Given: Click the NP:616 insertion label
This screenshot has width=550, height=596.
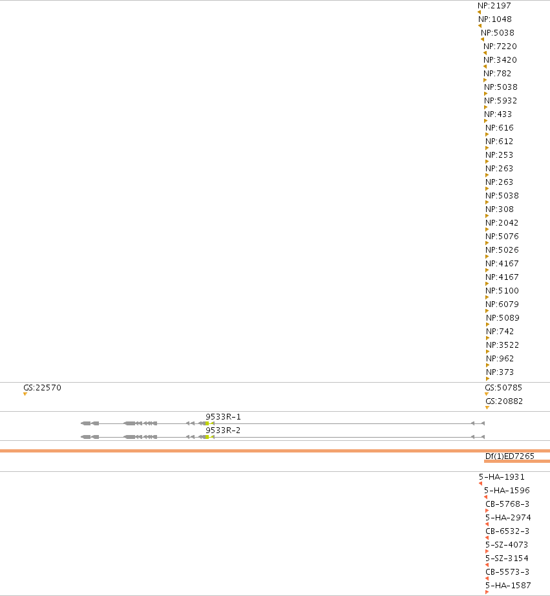Looking at the screenshot, I should [x=500, y=128].
